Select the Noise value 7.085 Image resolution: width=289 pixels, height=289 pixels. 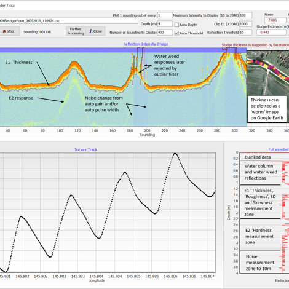point(275,20)
